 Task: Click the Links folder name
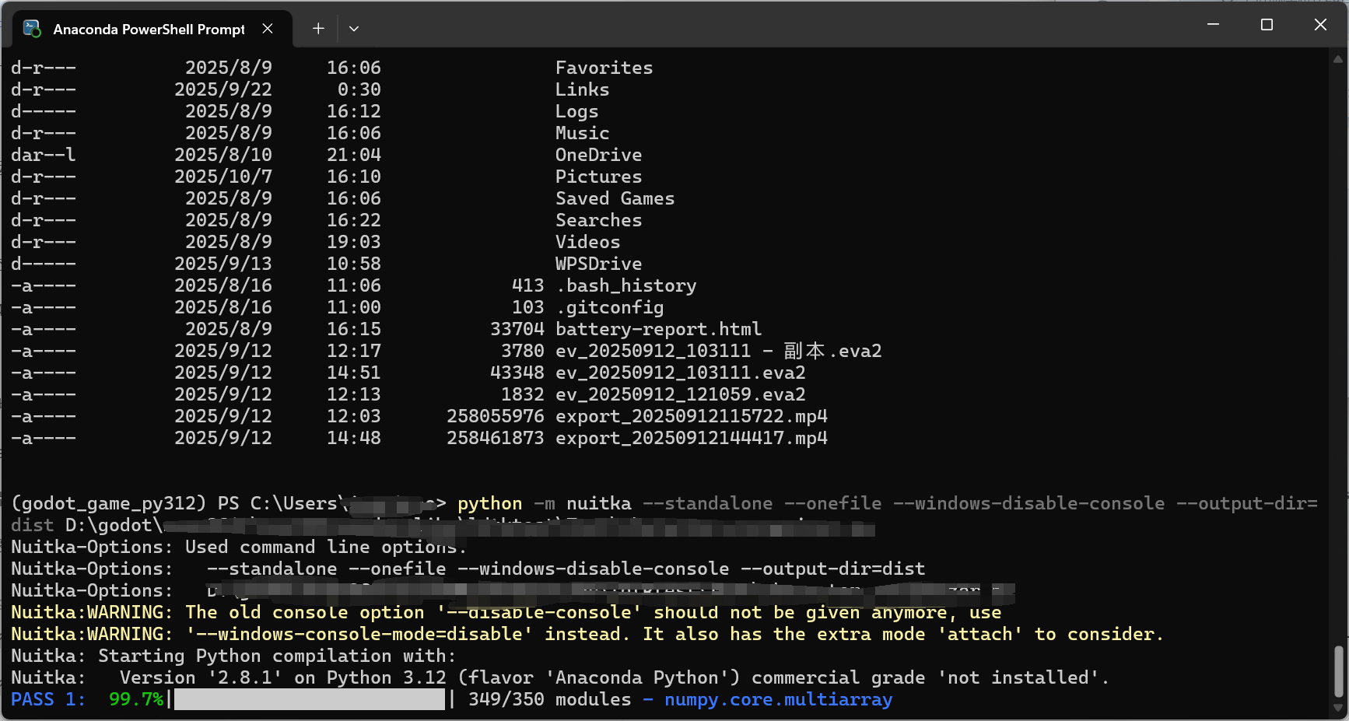[582, 89]
